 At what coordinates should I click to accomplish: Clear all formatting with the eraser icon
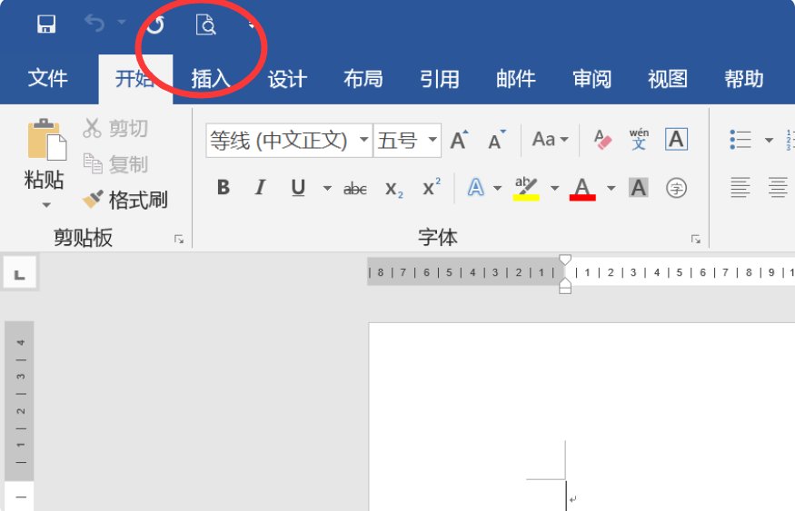pyautogui.click(x=602, y=139)
